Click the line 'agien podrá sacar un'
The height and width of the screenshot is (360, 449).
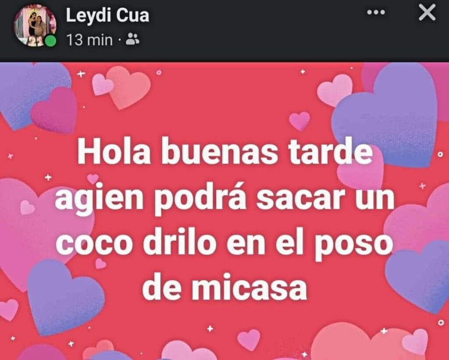click(225, 198)
